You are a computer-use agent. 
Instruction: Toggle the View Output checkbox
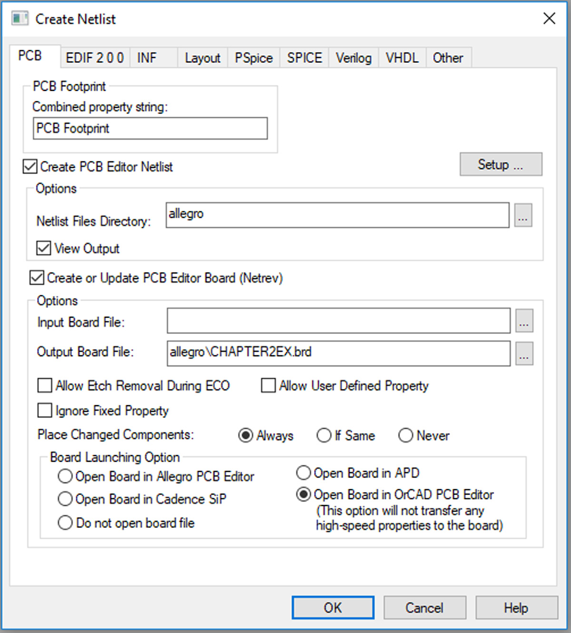[x=44, y=248]
